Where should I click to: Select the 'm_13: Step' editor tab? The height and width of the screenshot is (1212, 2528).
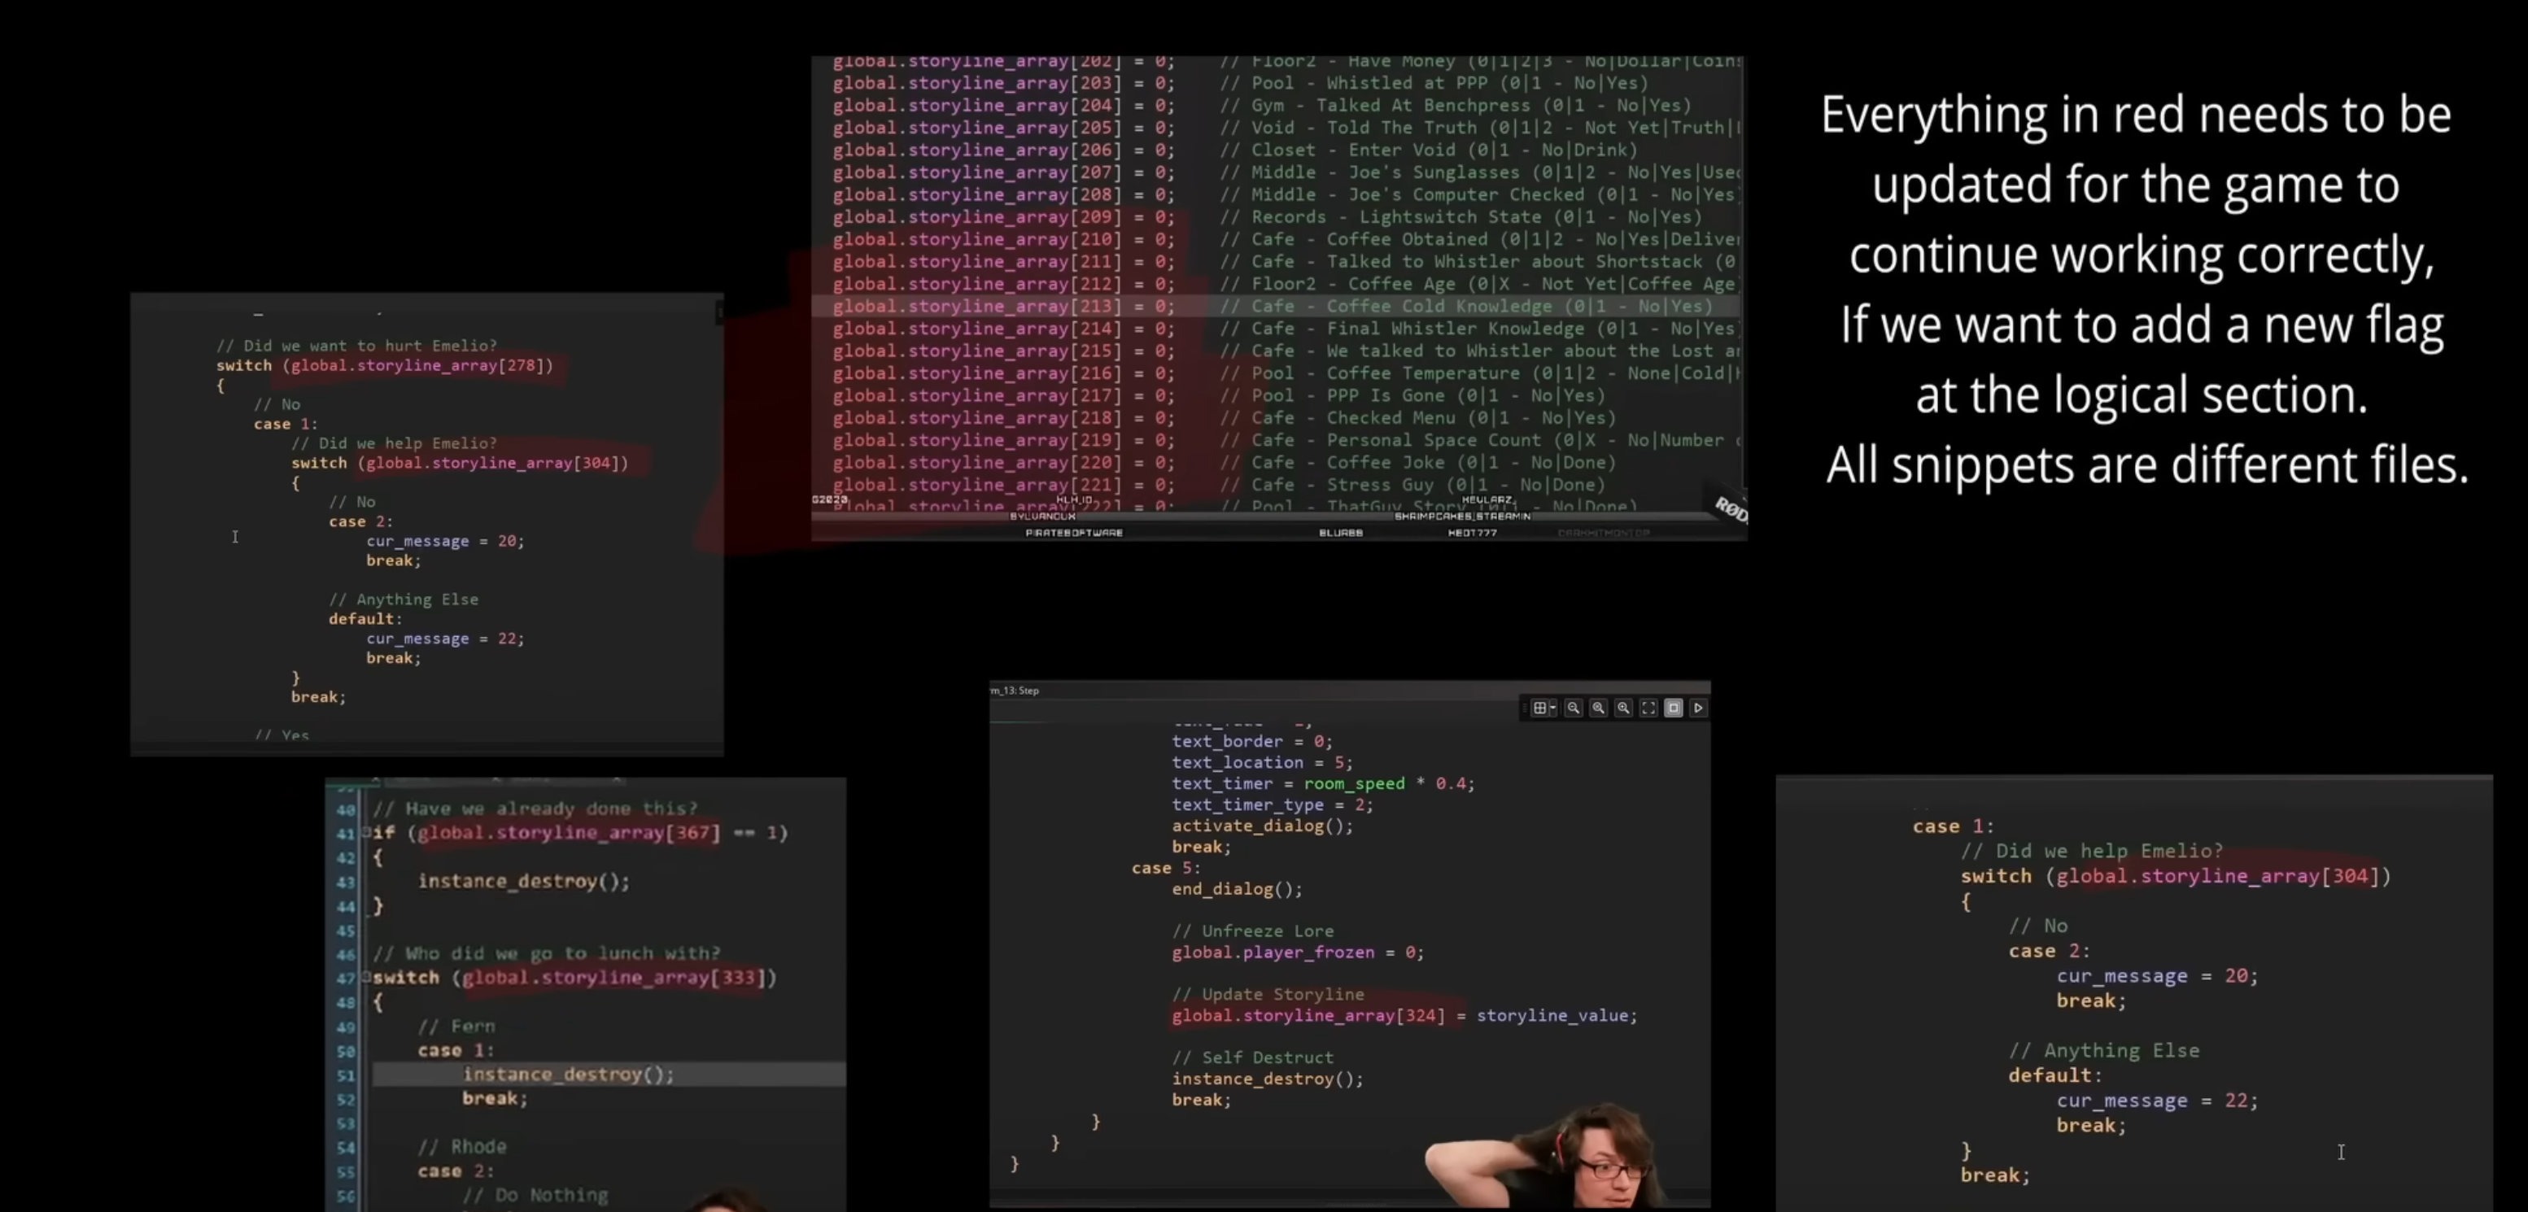(1015, 690)
